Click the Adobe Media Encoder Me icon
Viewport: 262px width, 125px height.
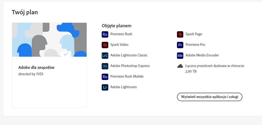pos(180,55)
